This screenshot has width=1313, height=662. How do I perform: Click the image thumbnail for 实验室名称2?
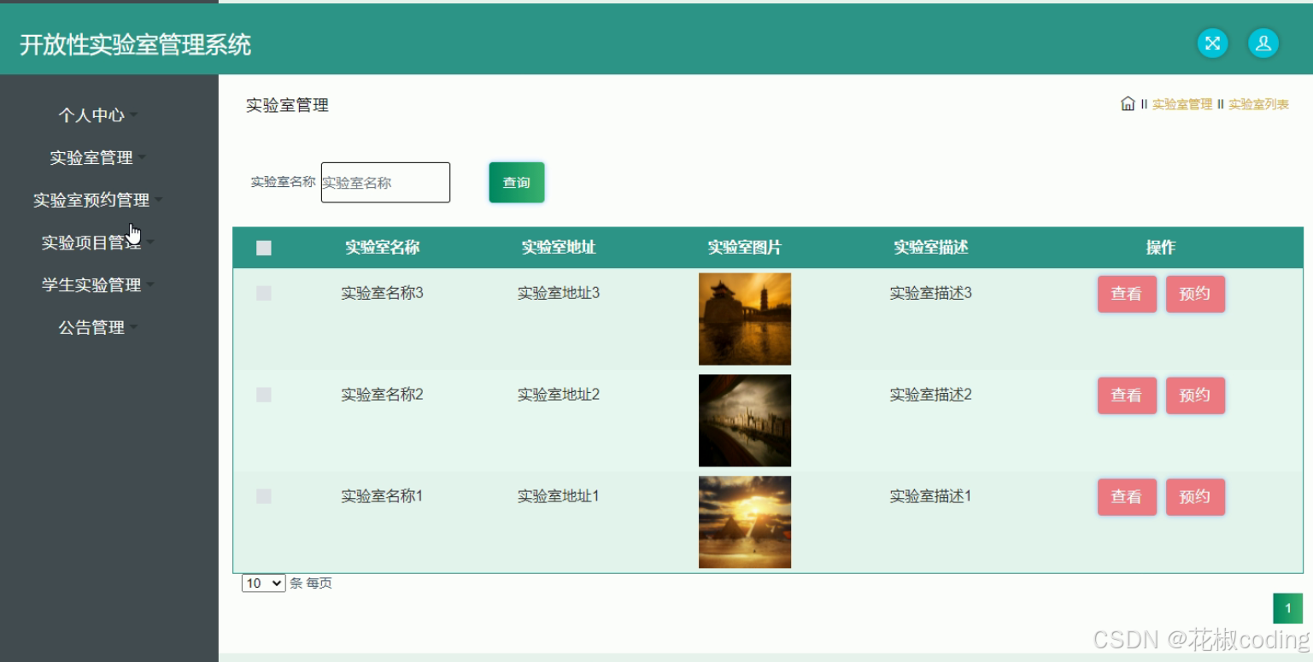pyautogui.click(x=744, y=420)
